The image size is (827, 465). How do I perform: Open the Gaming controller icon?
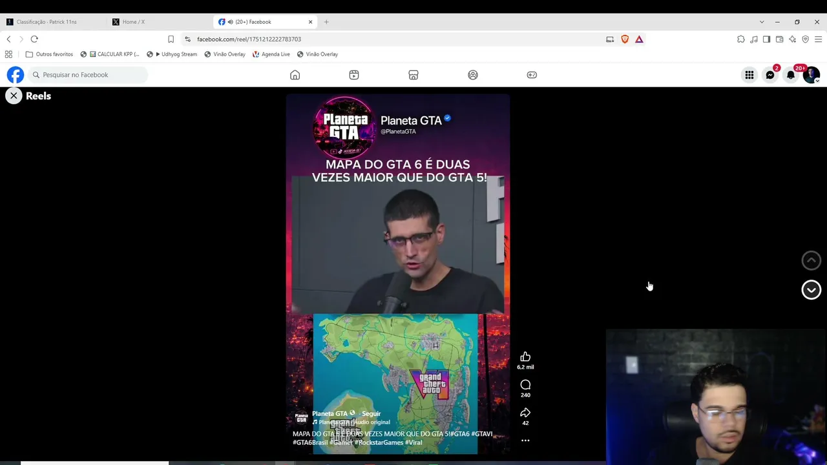tap(532, 75)
